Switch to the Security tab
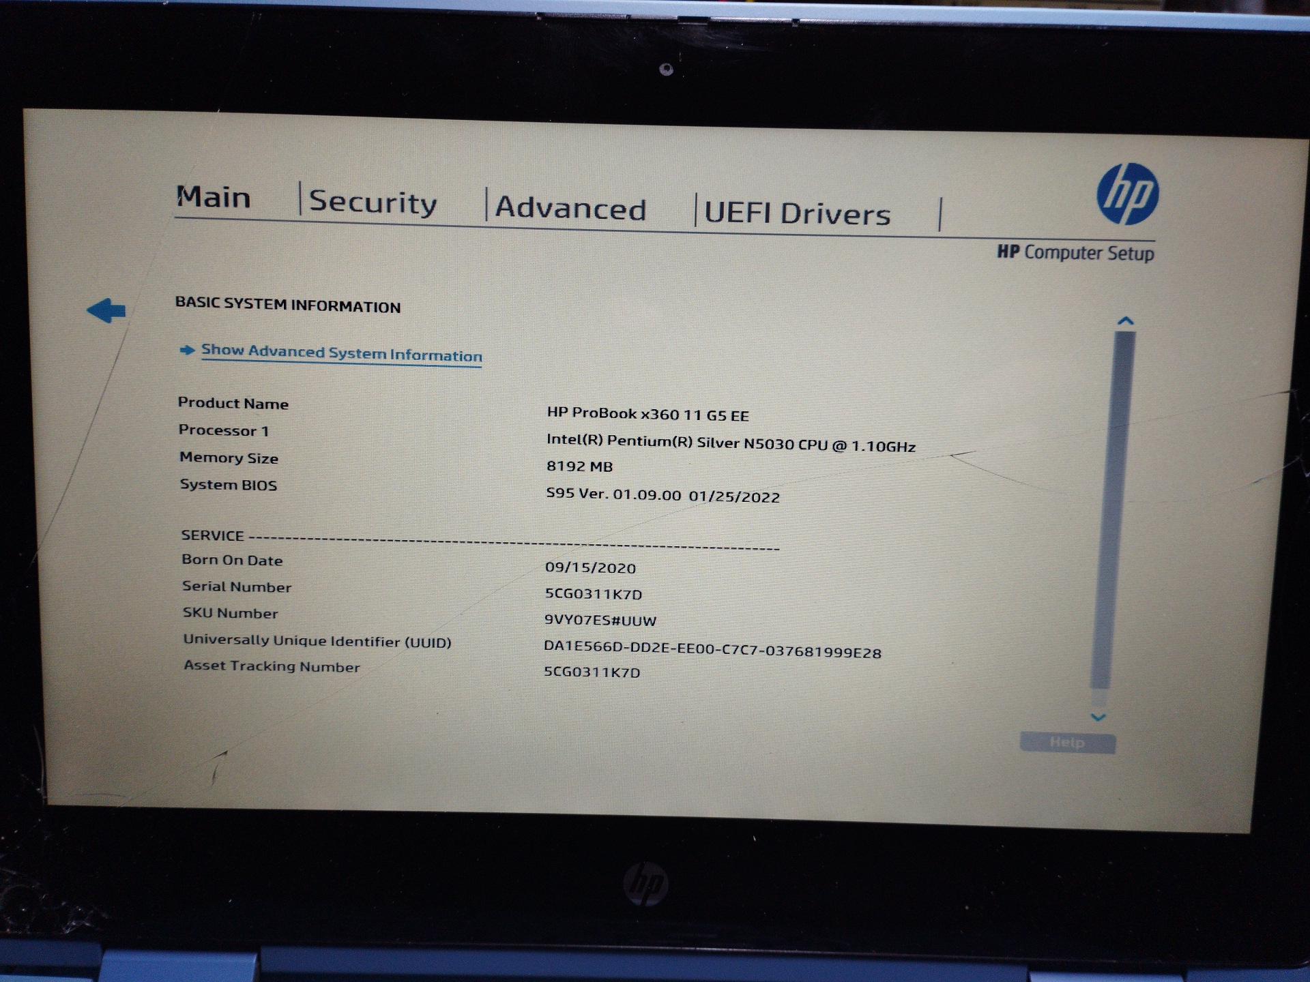 [x=373, y=203]
